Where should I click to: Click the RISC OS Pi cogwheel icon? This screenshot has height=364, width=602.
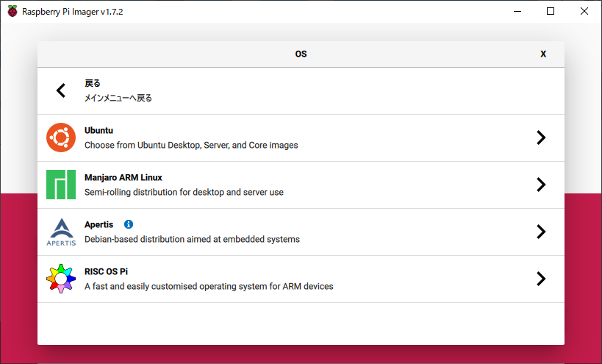[61, 279]
